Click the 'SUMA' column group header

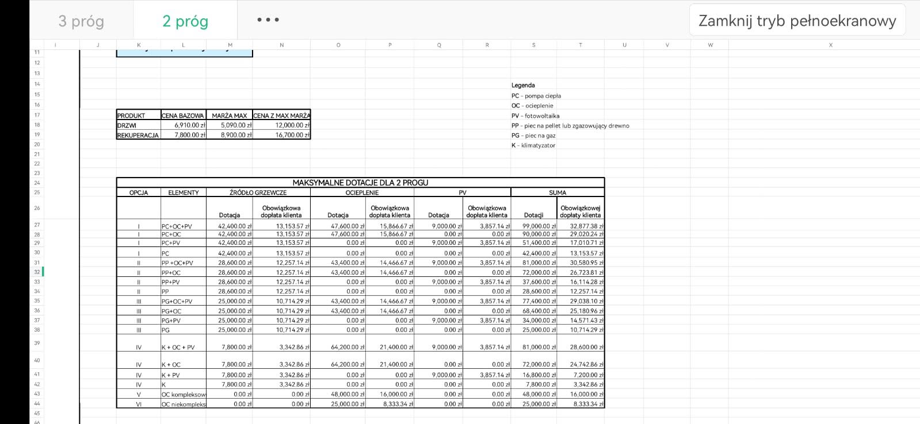(x=557, y=192)
